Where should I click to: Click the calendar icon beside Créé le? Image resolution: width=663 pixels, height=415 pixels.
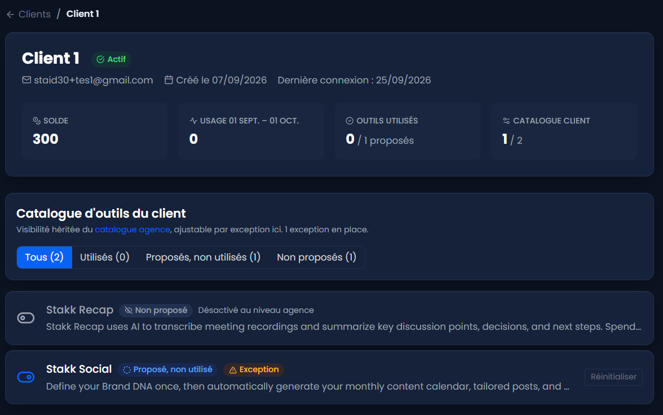coord(169,80)
